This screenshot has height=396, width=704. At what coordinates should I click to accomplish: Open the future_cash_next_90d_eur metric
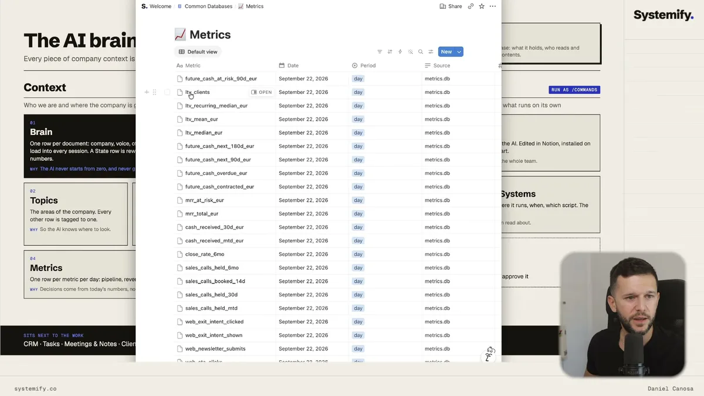(218, 160)
